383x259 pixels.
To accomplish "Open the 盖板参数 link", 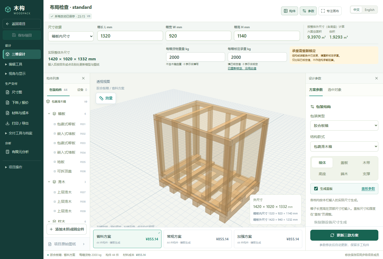I will (x=368, y=189).
